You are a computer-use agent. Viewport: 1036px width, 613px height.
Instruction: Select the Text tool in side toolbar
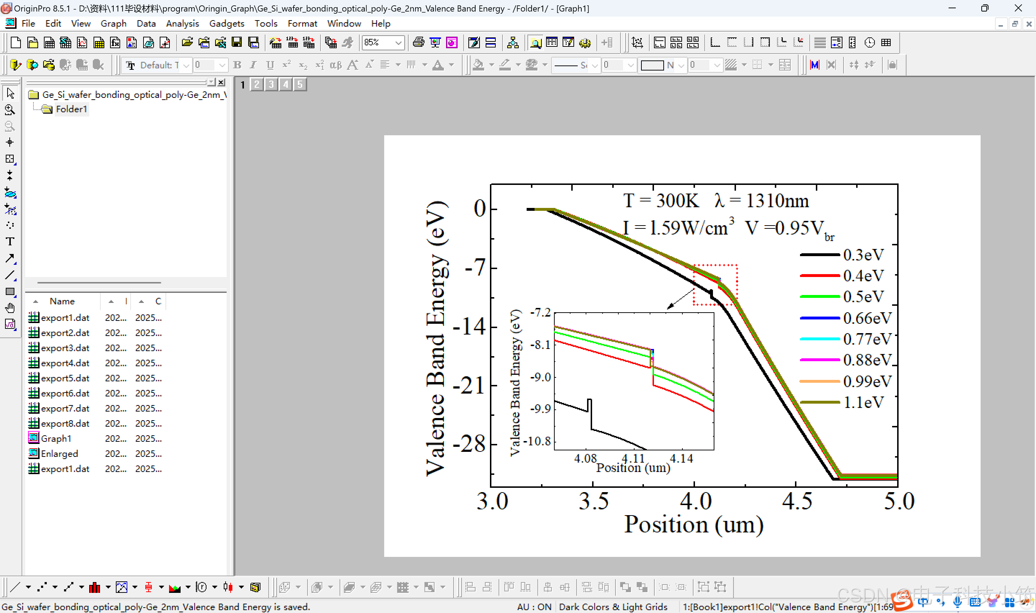10,242
